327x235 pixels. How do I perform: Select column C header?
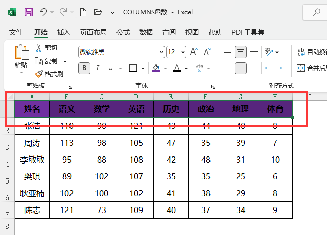[x=101, y=96]
